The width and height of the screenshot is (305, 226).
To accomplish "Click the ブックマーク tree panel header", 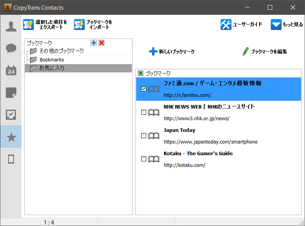I will click(39, 43).
